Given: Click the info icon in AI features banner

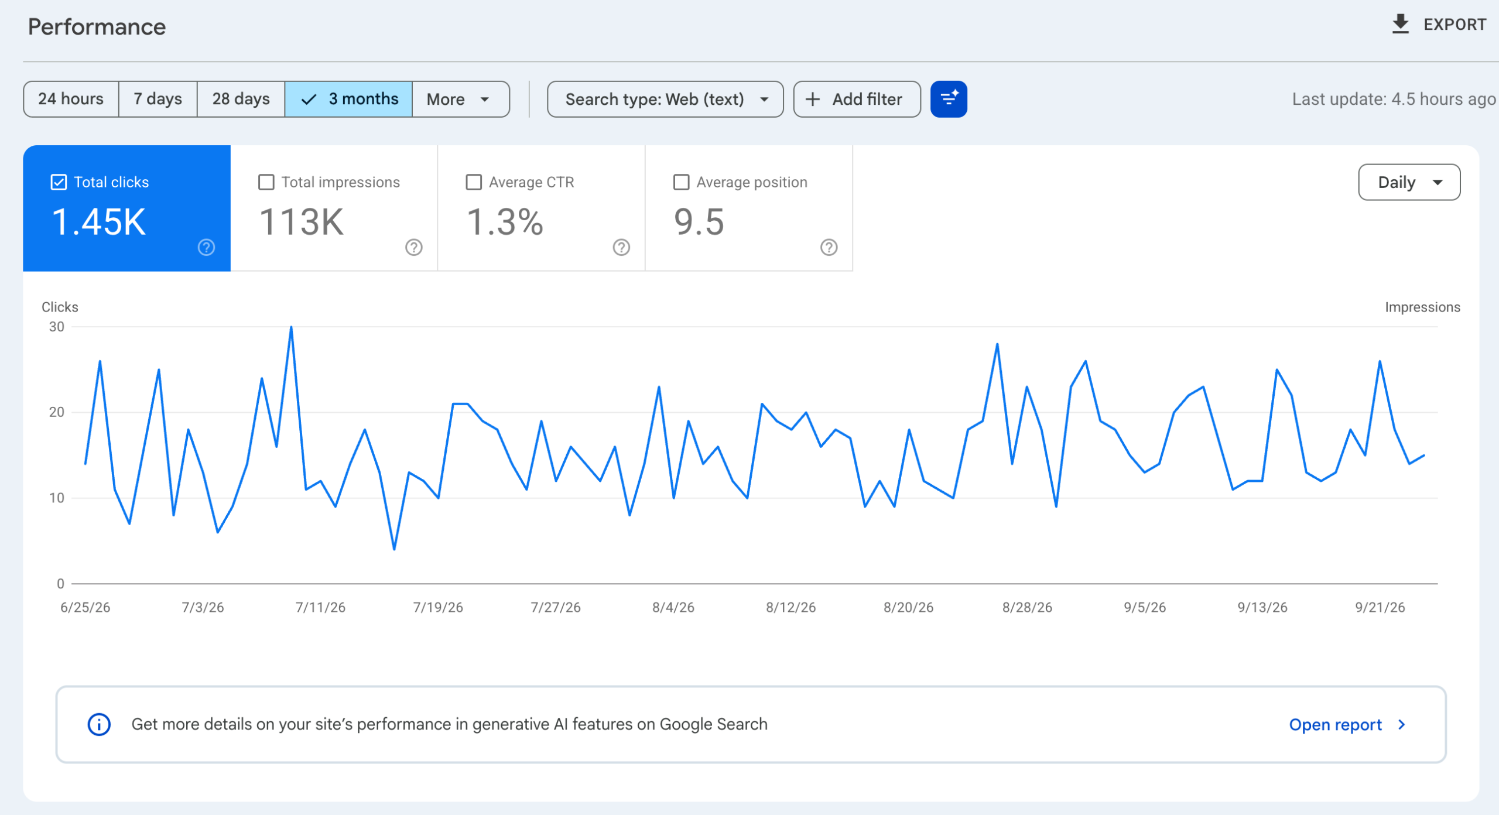Looking at the screenshot, I should click(x=99, y=724).
